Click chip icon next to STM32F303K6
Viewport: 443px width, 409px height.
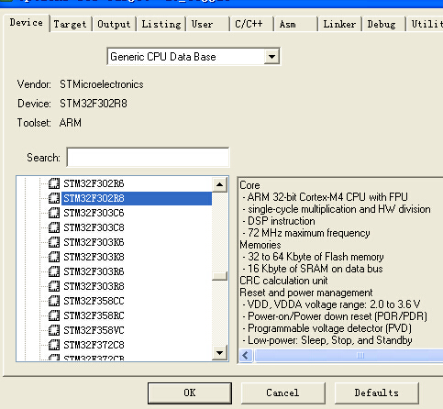tap(54, 242)
